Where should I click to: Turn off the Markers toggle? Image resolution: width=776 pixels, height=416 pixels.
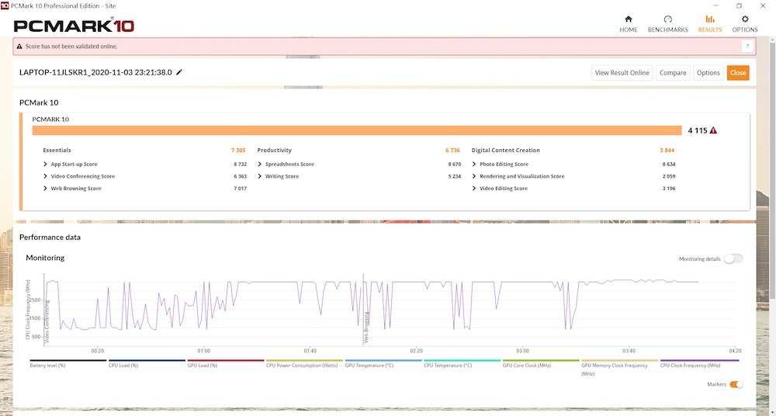(x=736, y=384)
